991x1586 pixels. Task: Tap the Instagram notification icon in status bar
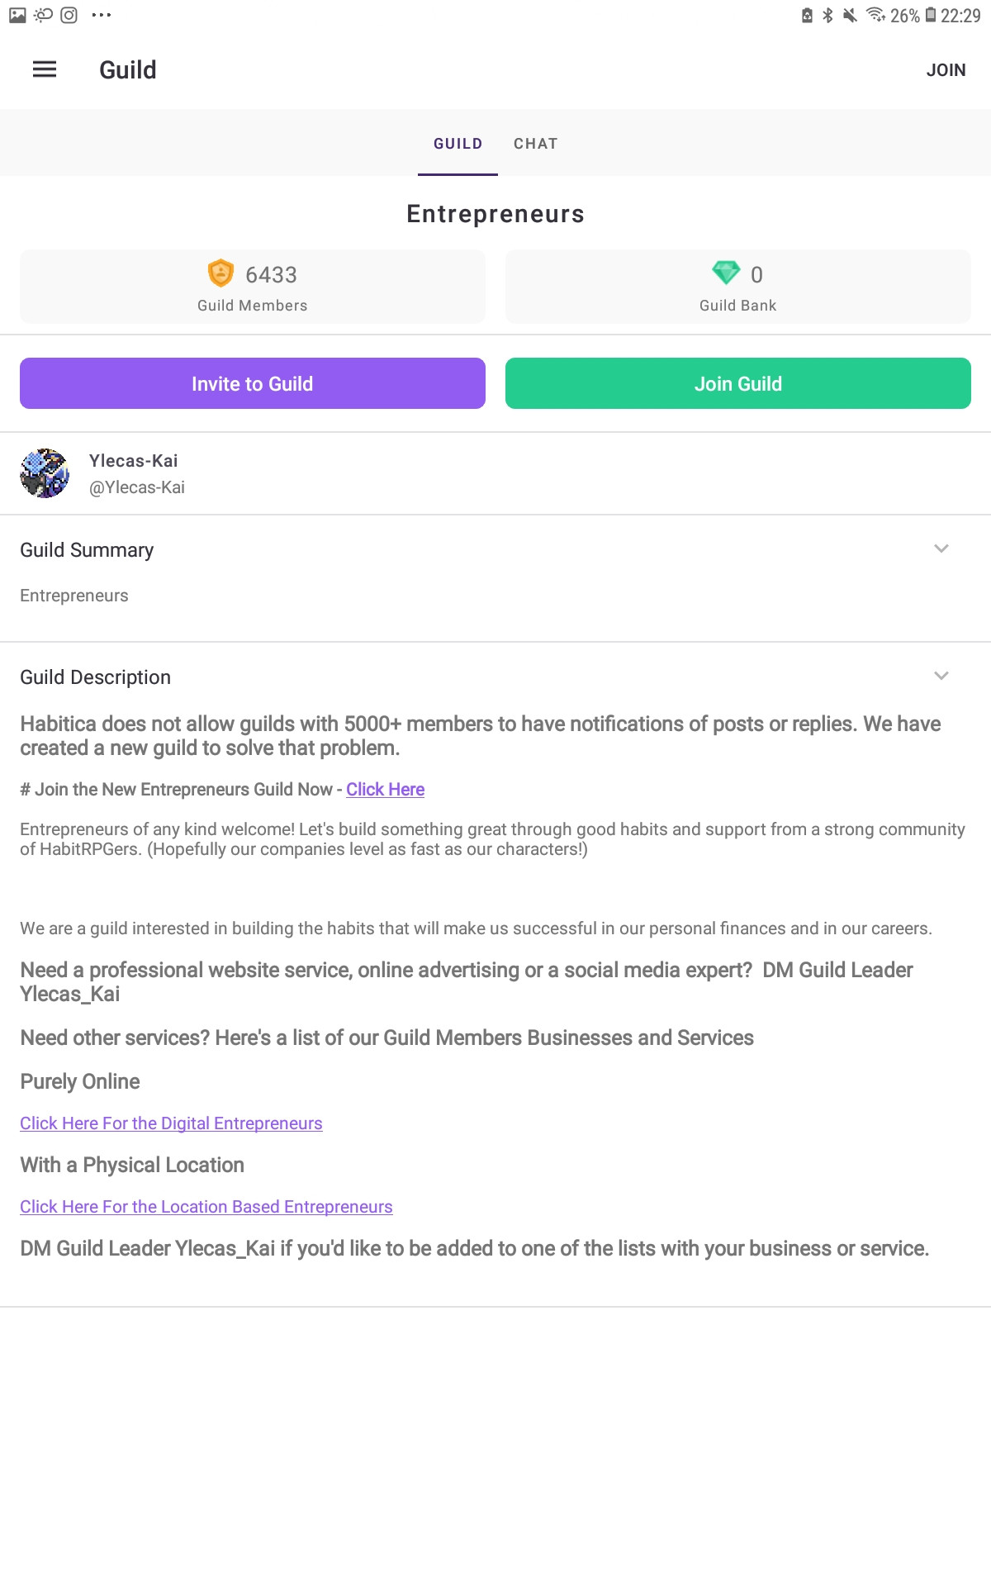click(x=69, y=15)
